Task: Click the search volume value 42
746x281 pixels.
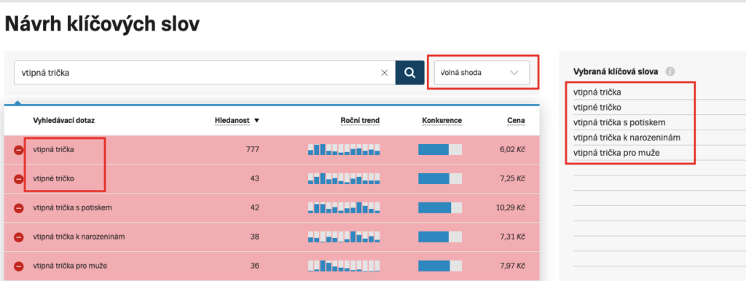Action: pos(254,207)
